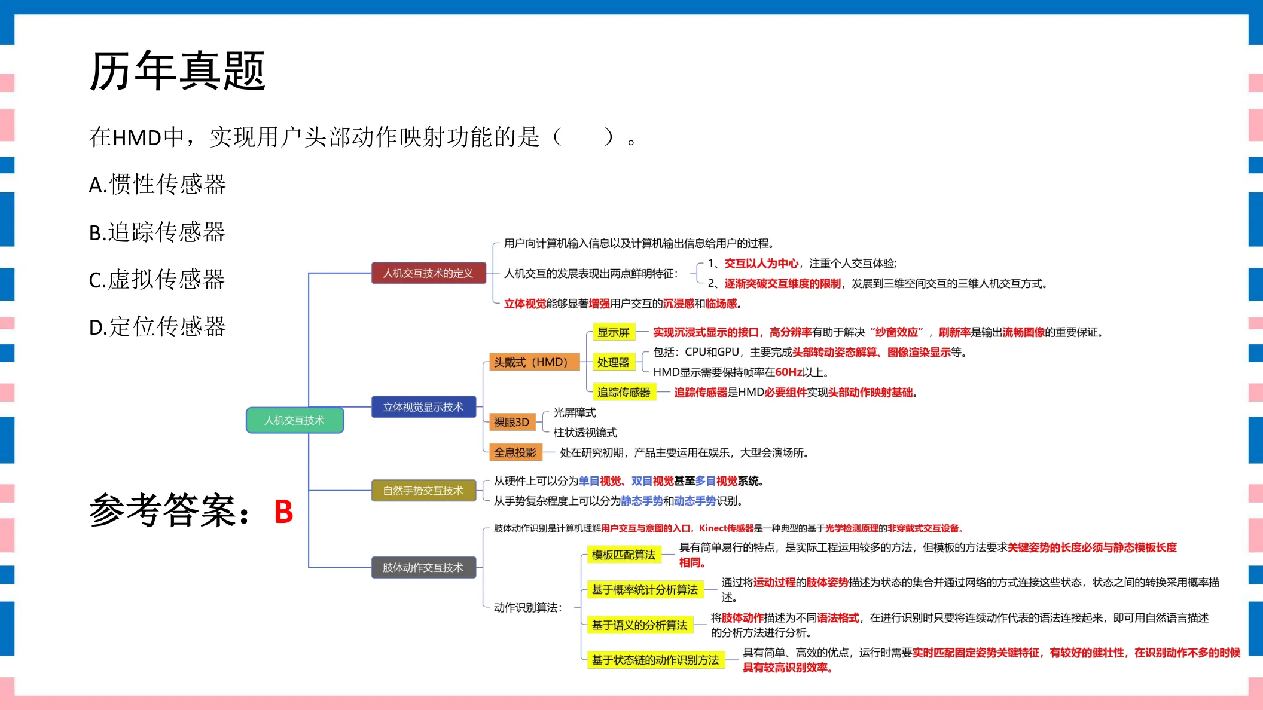Select answer option A.惯性传感器
The height and width of the screenshot is (710, 1263).
pyautogui.click(x=157, y=185)
